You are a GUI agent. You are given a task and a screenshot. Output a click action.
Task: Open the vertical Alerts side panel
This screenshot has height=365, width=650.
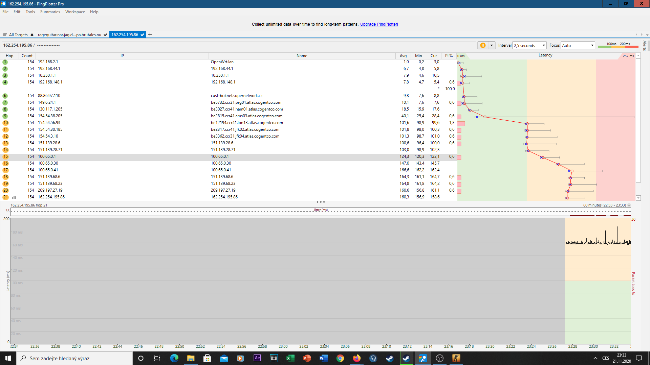click(645, 45)
